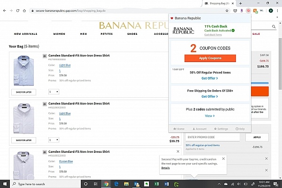Image resolution: width=282 pixels, height=188 pixels.
Task: Open Help in the coupon popup footer
Action: click(240, 129)
